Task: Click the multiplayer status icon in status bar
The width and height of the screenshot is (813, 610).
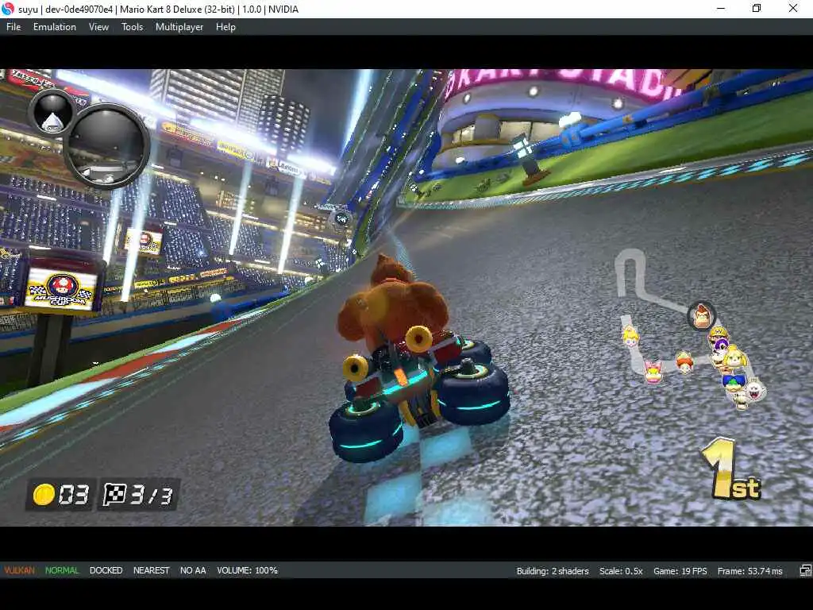Action: pos(805,571)
